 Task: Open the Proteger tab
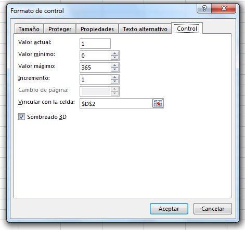click(60, 29)
